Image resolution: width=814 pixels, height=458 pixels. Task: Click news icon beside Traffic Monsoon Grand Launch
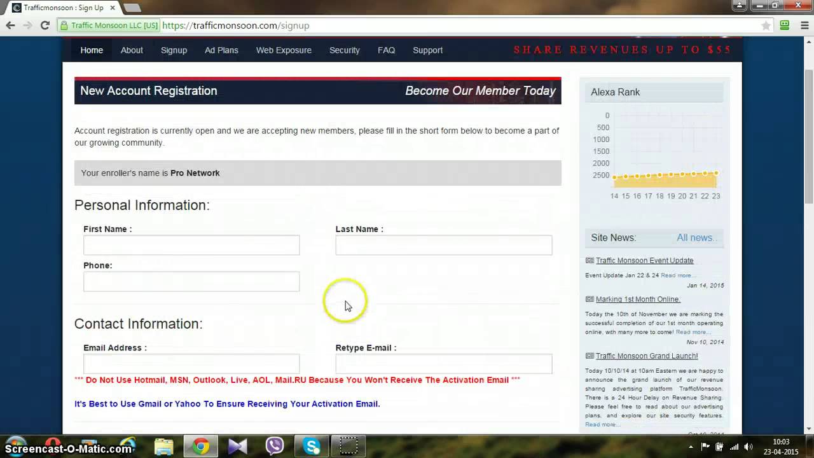pos(590,356)
